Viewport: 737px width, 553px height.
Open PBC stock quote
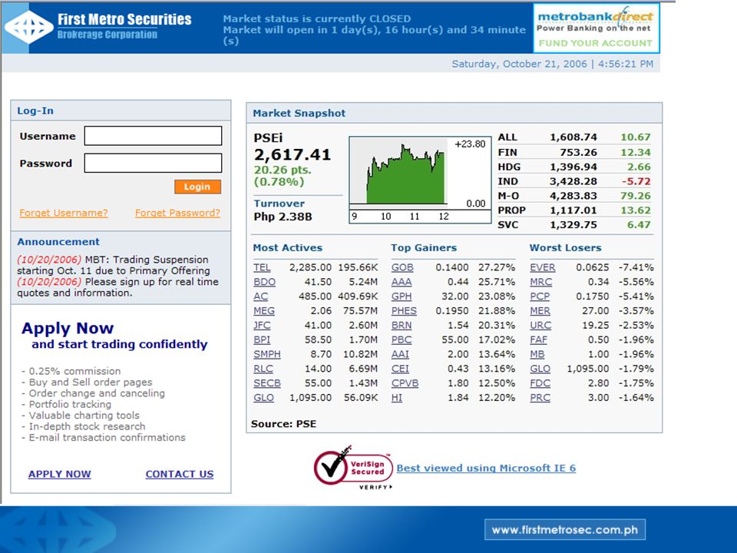click(402, 340)
